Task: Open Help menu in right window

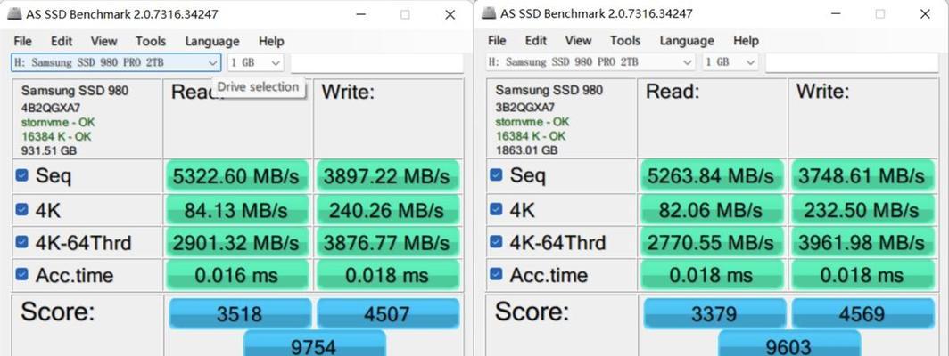Action: [x=745, y=41]
